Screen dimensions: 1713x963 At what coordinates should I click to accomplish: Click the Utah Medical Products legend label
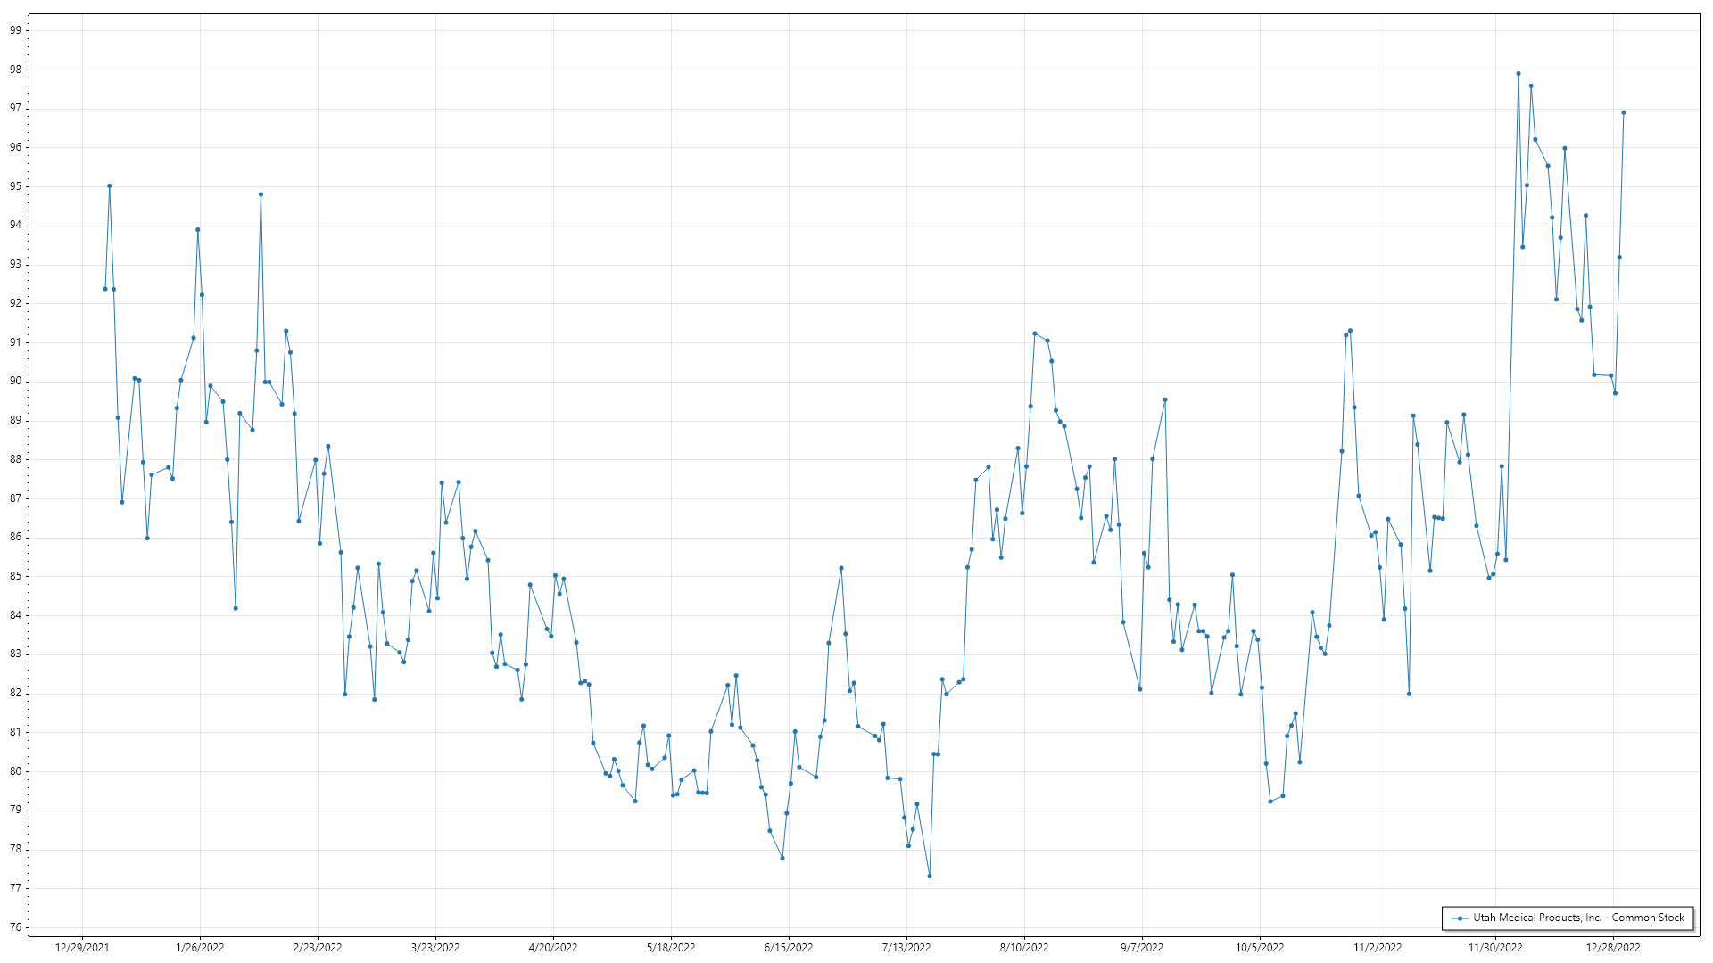click(x=1578, y=918)
